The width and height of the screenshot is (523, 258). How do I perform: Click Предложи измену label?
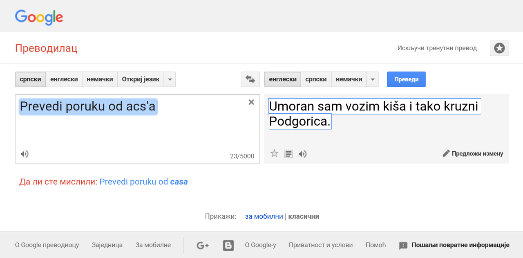(x=477, y=154)
